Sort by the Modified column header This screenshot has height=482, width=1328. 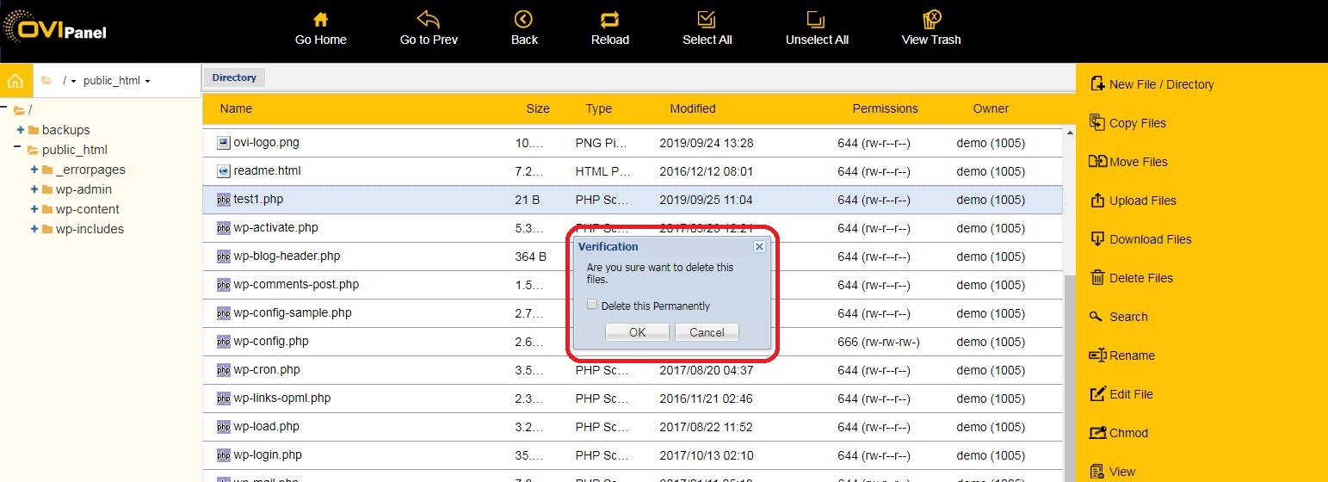(693, 108)
